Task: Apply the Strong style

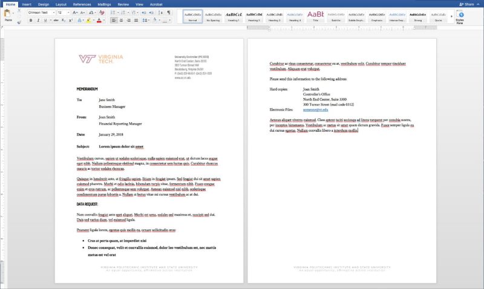Action: click(417, 16)
